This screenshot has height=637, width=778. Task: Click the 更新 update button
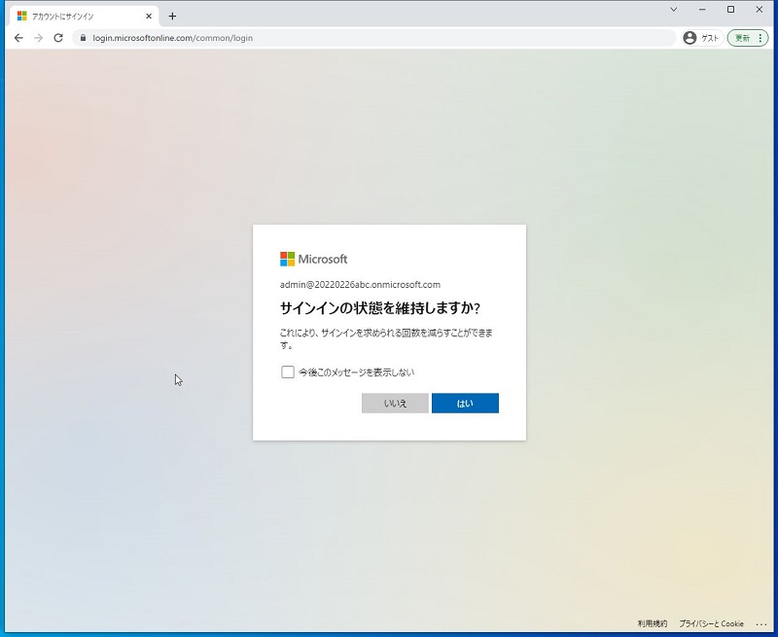pos(748,38)
